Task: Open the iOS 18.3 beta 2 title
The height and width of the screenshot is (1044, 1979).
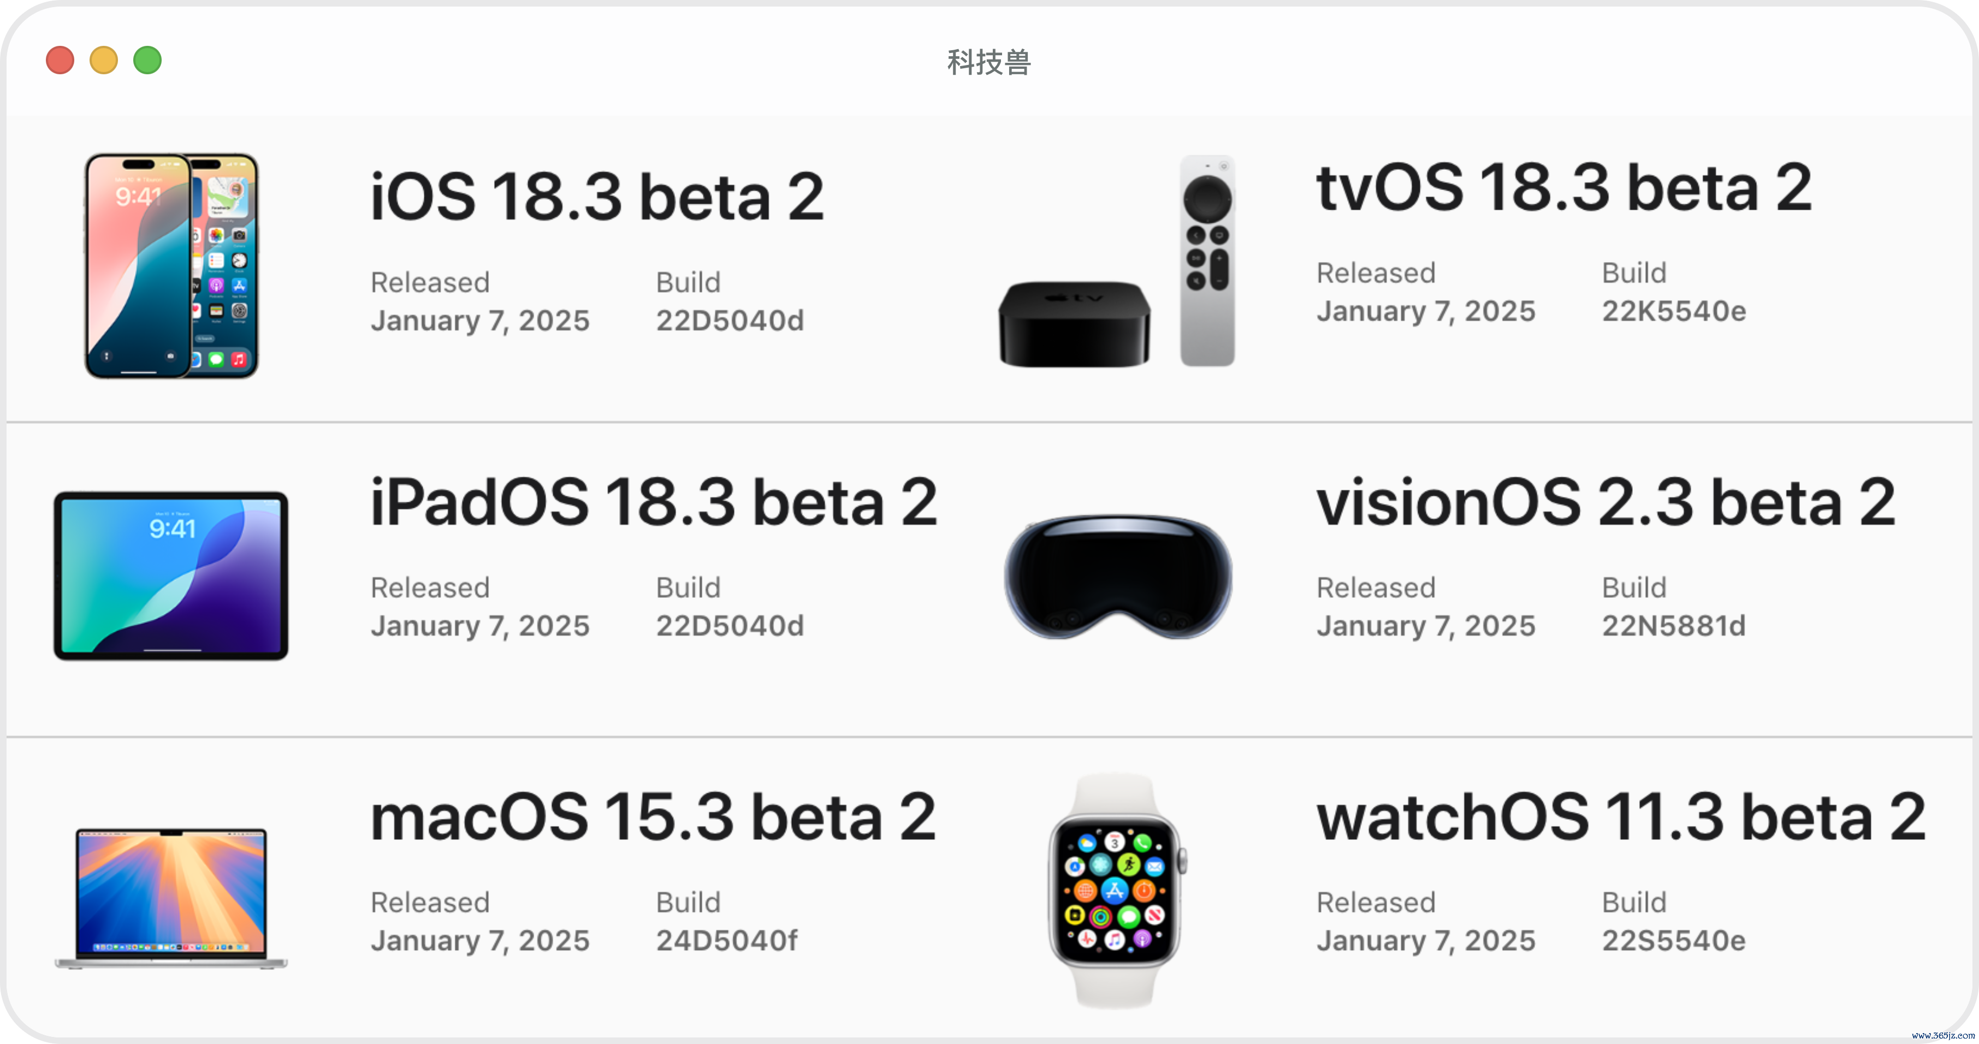Action: [597, 197]
